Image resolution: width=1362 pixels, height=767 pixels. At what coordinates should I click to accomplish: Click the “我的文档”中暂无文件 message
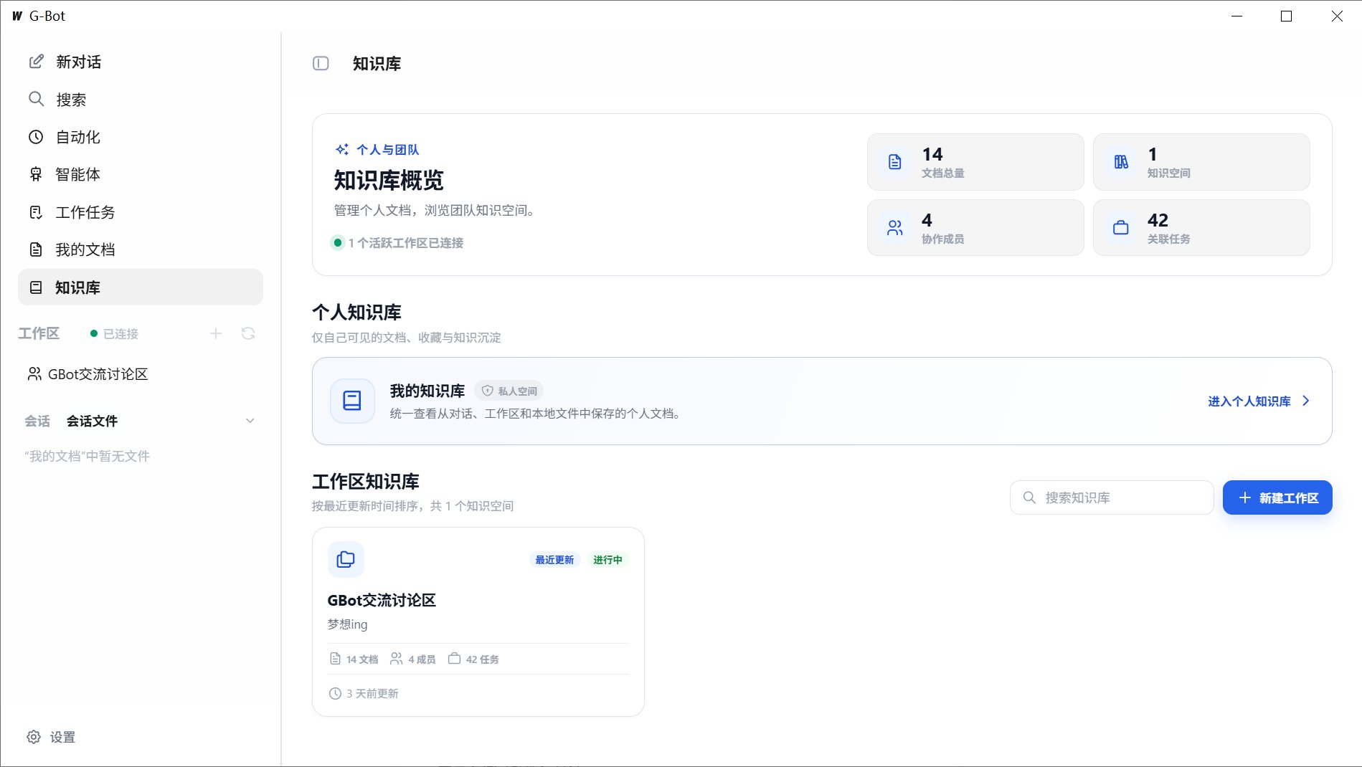pos(87,456)
